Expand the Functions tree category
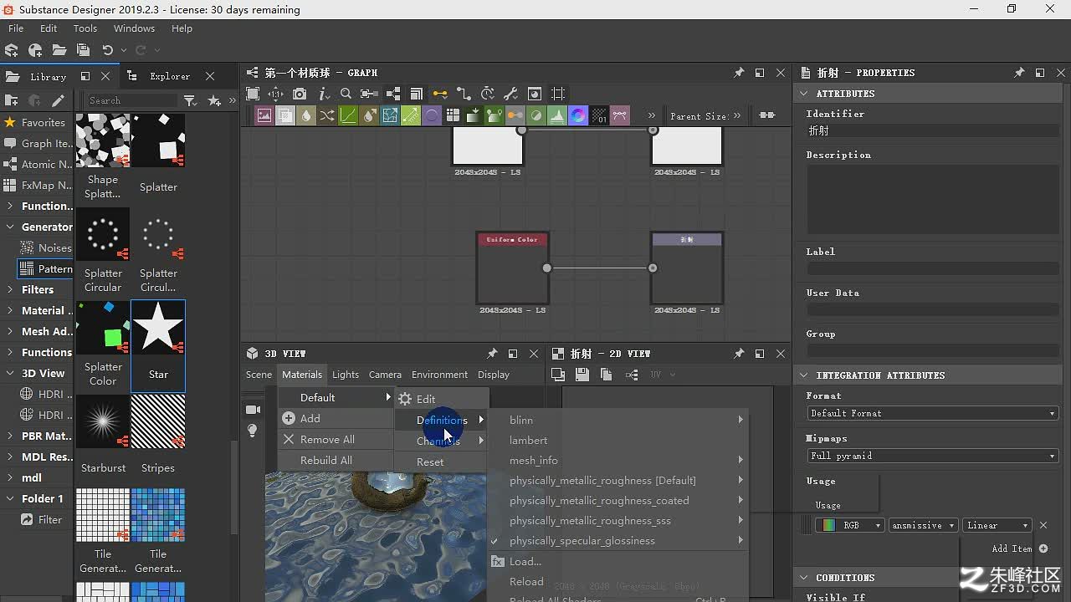The width and height of the screenshot is (1071, 602). tap(9, 352)
